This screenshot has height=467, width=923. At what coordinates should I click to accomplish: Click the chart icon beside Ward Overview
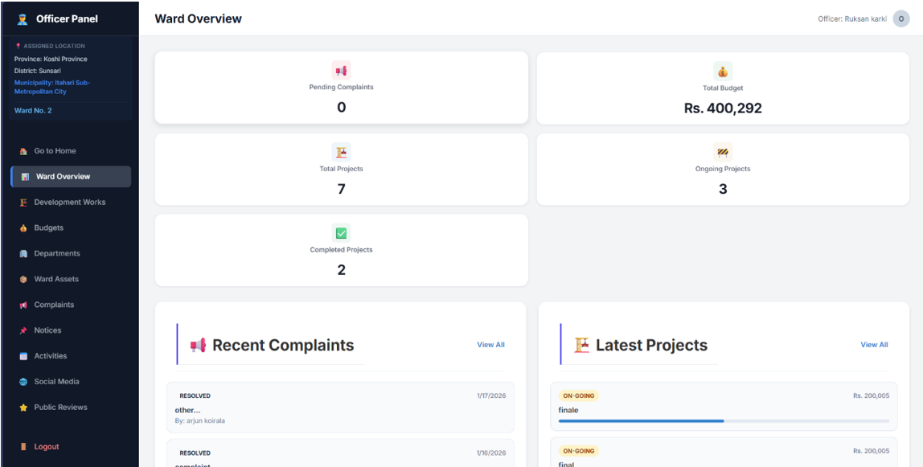25,177
